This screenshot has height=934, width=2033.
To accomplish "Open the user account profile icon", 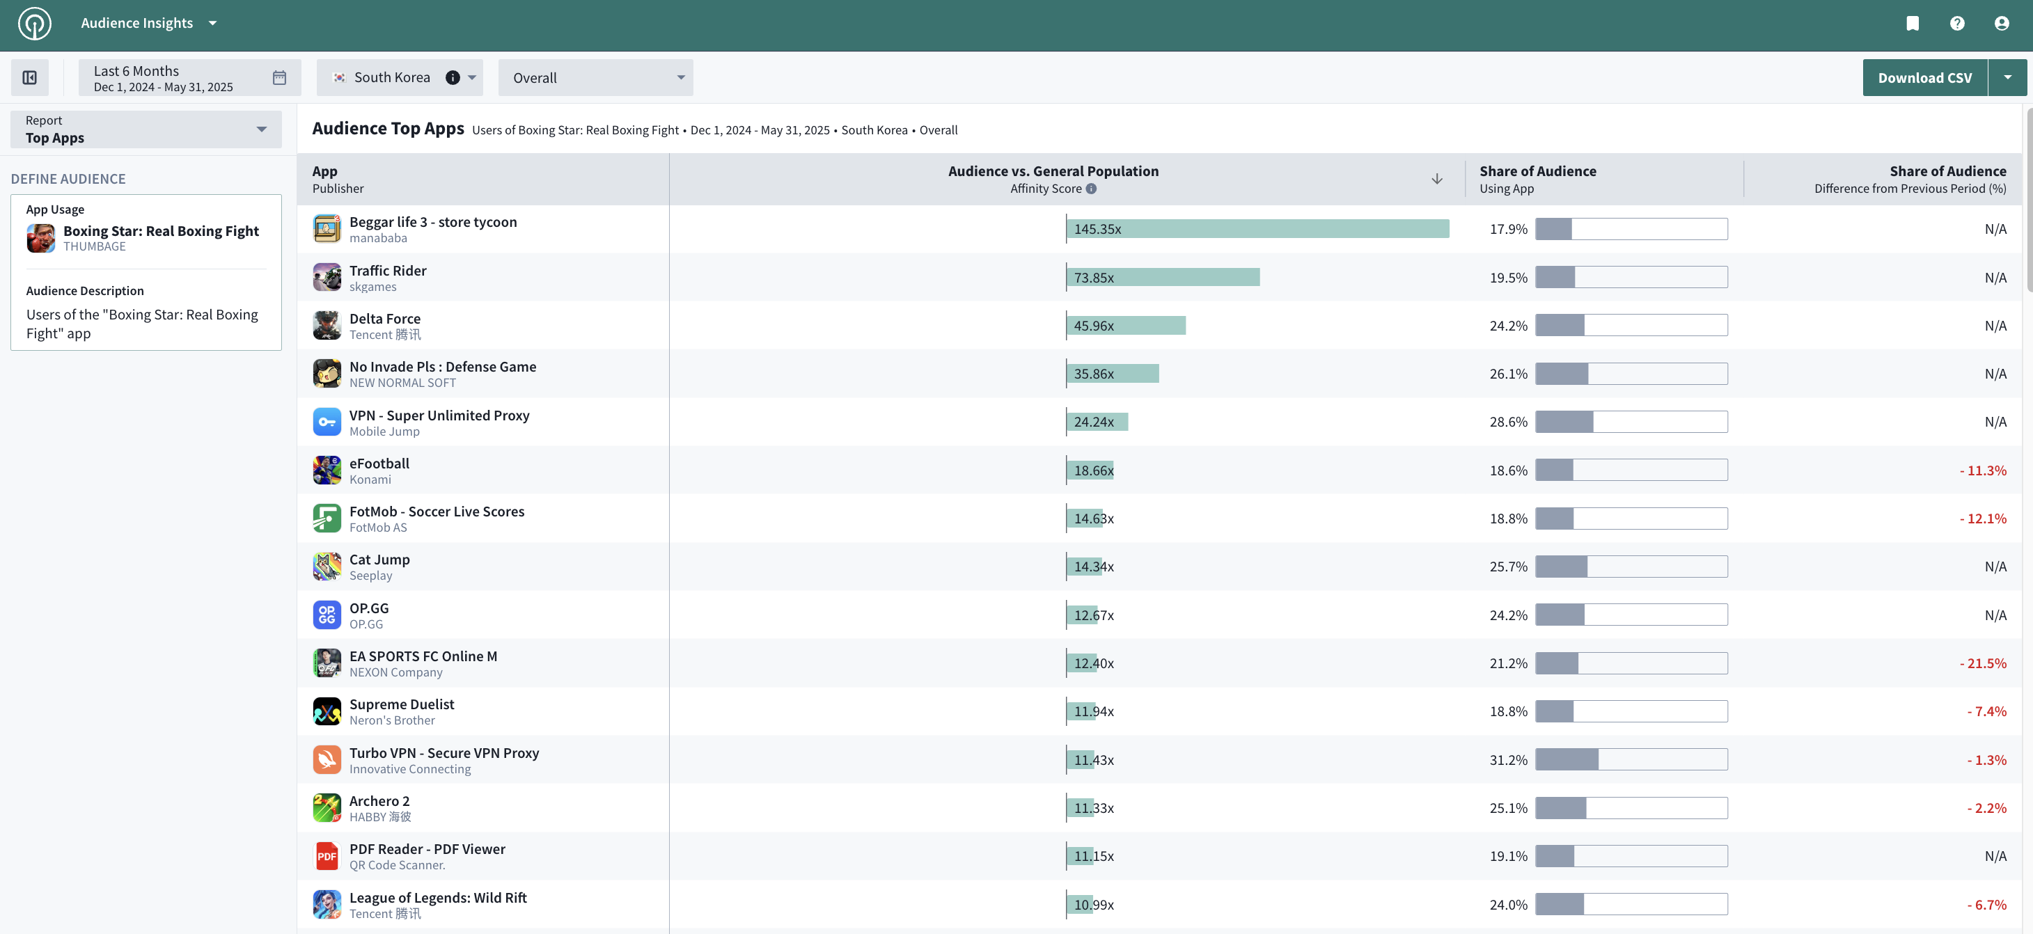I will tap(2002, 24).
